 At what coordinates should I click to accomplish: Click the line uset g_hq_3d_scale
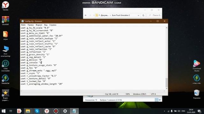click(35, 28)
